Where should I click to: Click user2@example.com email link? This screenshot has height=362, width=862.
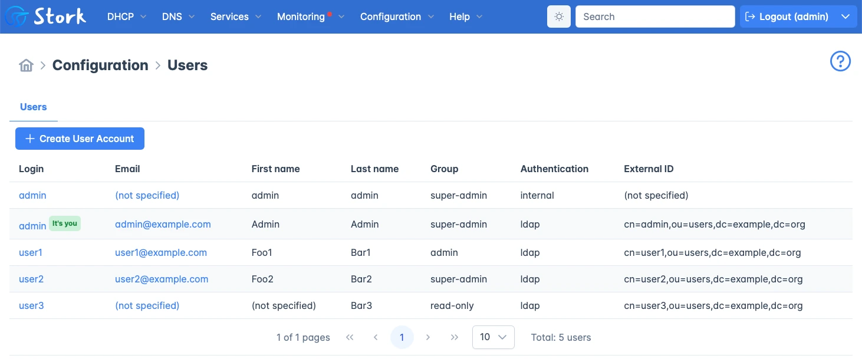pyautogui.click(x=162, y=279)
